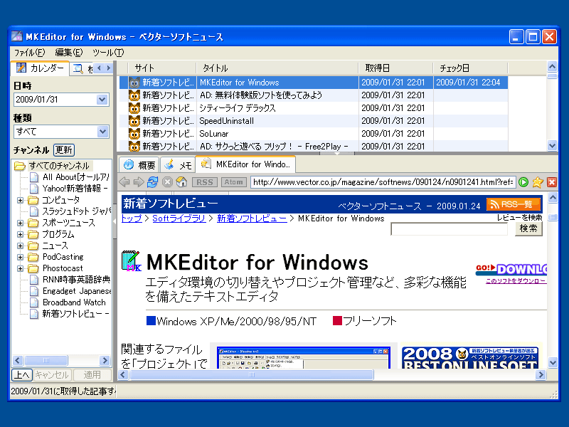Expand the ニュース folder node
The width and height of the screenshot is (569, 427).
(21, 246)
